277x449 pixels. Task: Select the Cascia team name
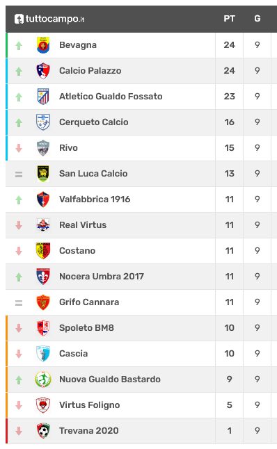73,354
